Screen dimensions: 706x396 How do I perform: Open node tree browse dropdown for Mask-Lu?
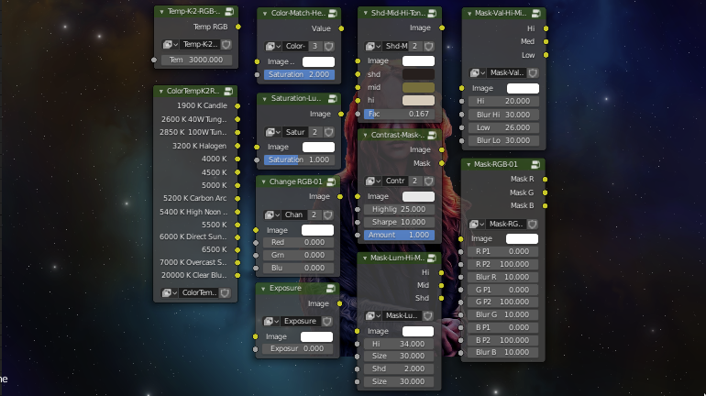pyautogui.click(x=372, y=315)
